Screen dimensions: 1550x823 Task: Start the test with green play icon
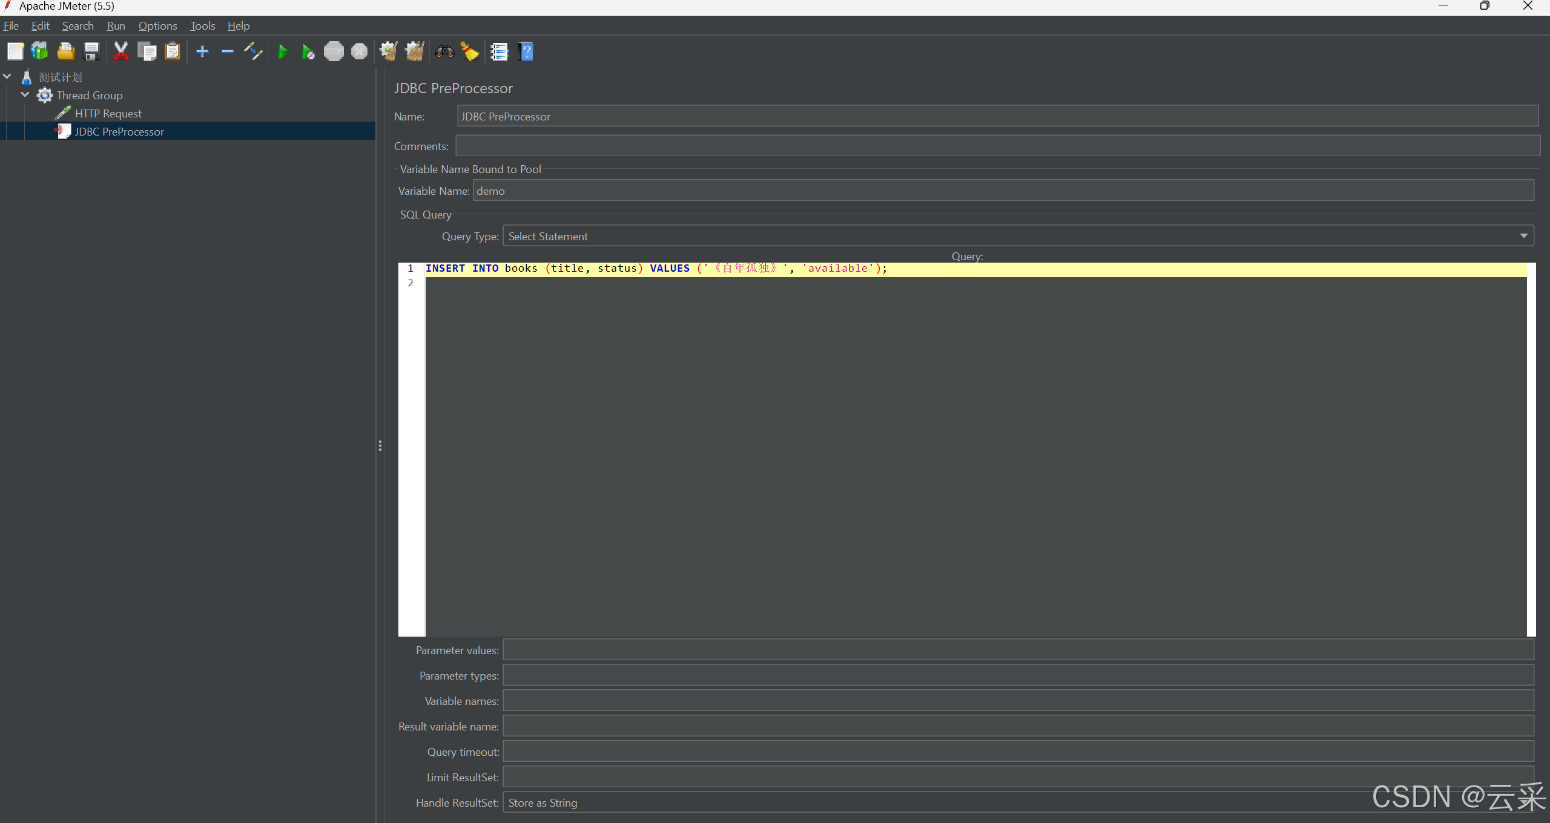282,51
